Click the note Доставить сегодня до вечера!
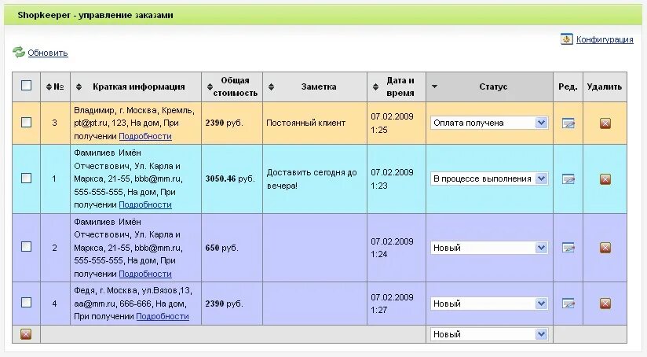Screen dimensions: 647x357 pos(312,179)
